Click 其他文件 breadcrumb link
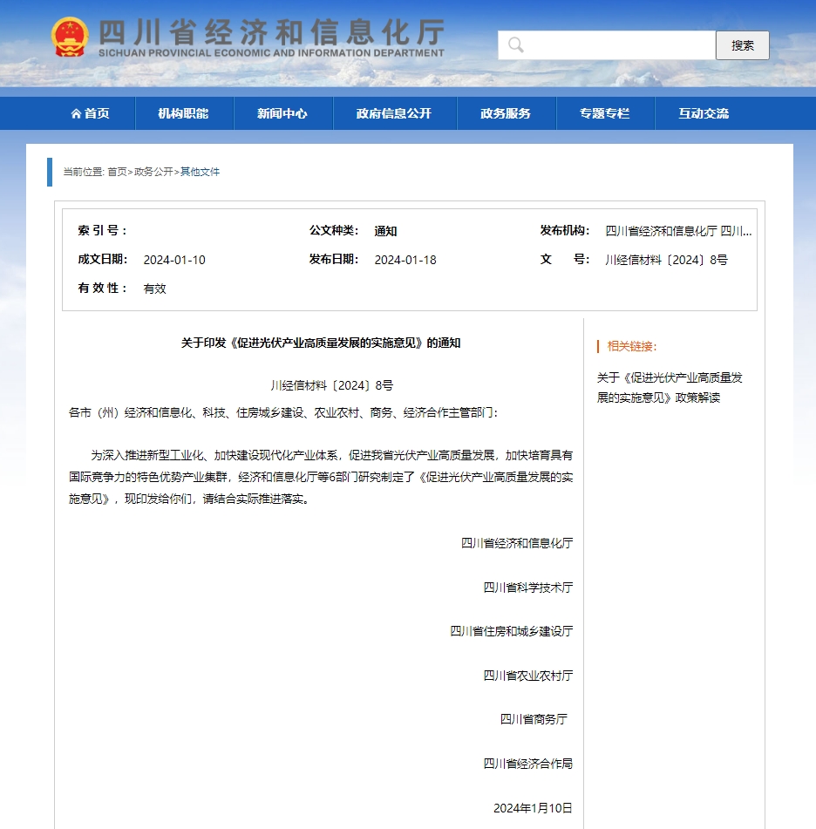This screenshot has width=816, height=829. coord(200,172)
